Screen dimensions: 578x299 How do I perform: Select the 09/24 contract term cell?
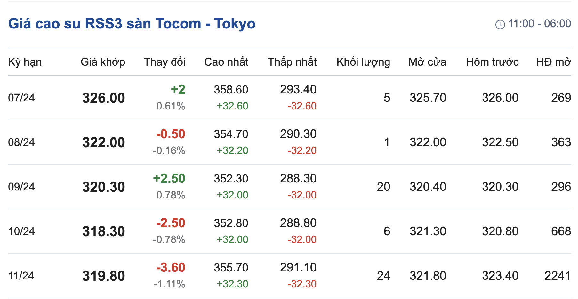[21, 187]
